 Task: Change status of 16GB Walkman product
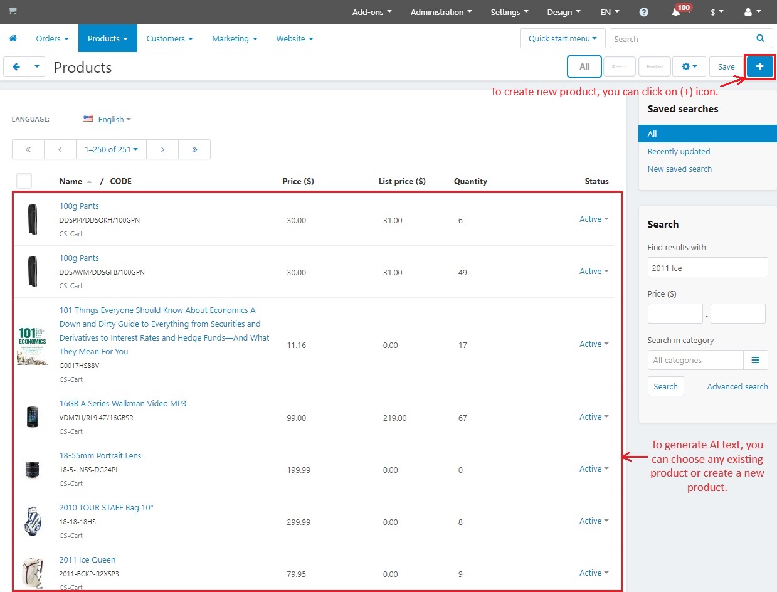pyautogui.click(x=594, y=417)
